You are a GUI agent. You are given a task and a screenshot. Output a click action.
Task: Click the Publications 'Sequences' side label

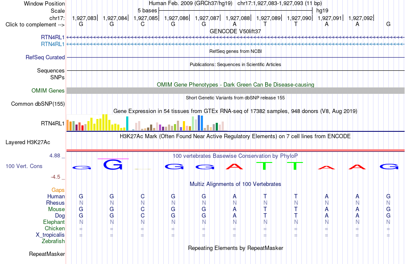51,70
